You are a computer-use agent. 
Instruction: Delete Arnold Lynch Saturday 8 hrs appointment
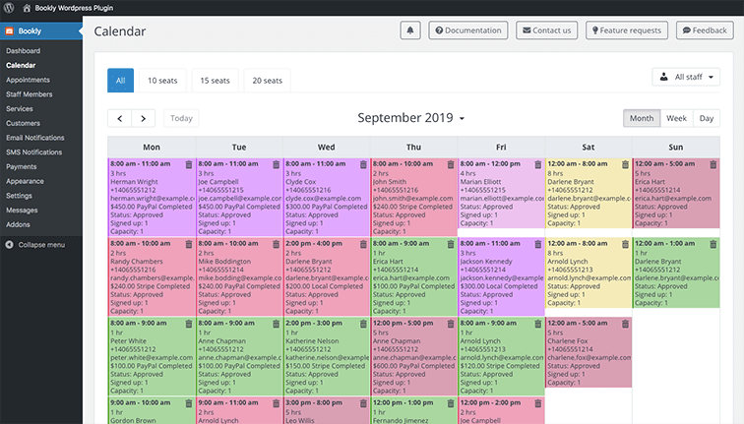pyautogui.click(x=625, y=244)
